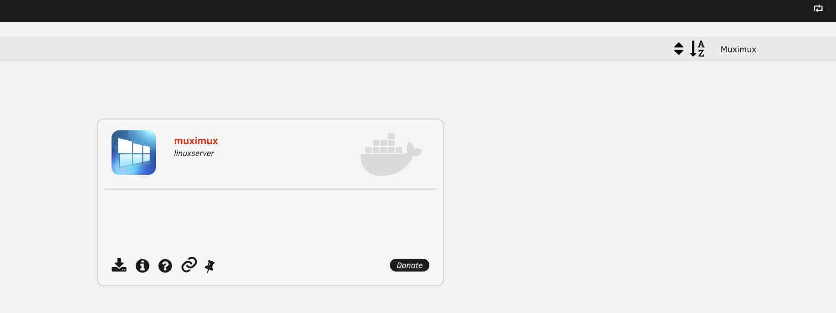Install muximux using the download icon
Viewport: 836px width, 313px height.
pyautogui.click(x=119, y=265)
